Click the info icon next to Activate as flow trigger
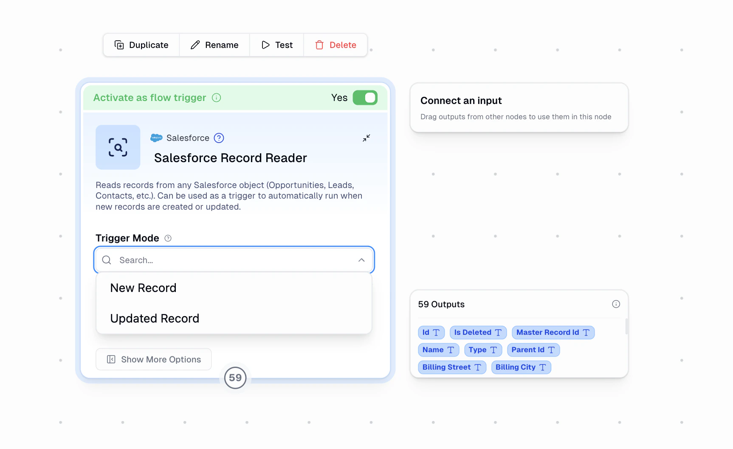This screenshot has width=733, height=449. tap(217, 98)
